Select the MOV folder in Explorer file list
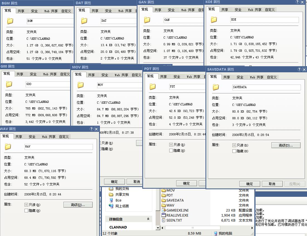Viewport: 307px width, 236px height. pyautogui.click(x=168, y=190)
